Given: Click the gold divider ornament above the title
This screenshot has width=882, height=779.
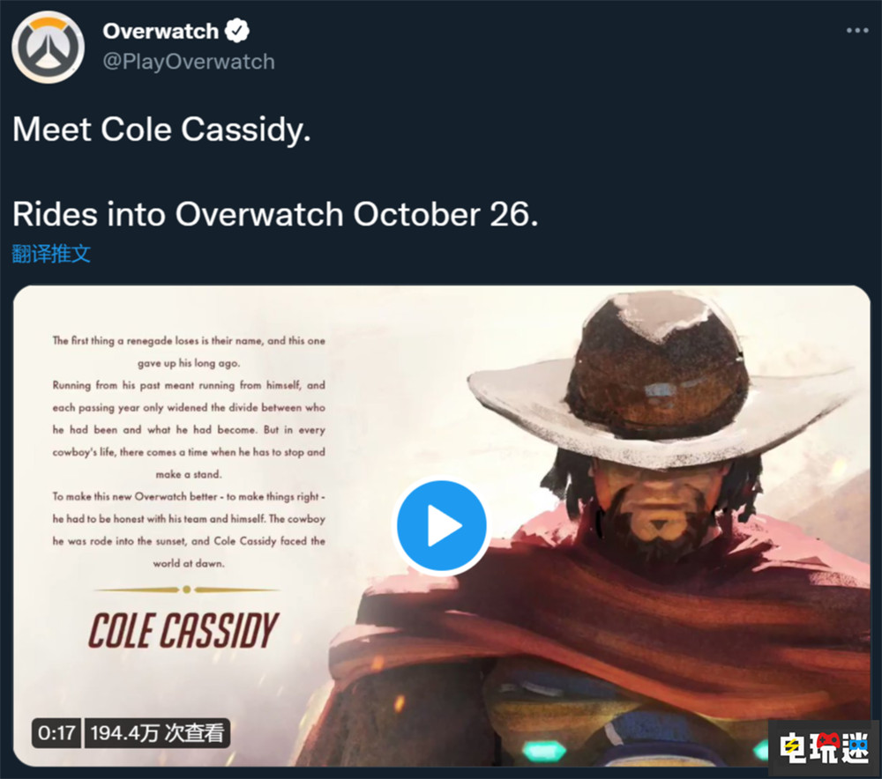Looking at the screenshot, I should [x=186, y=590].
